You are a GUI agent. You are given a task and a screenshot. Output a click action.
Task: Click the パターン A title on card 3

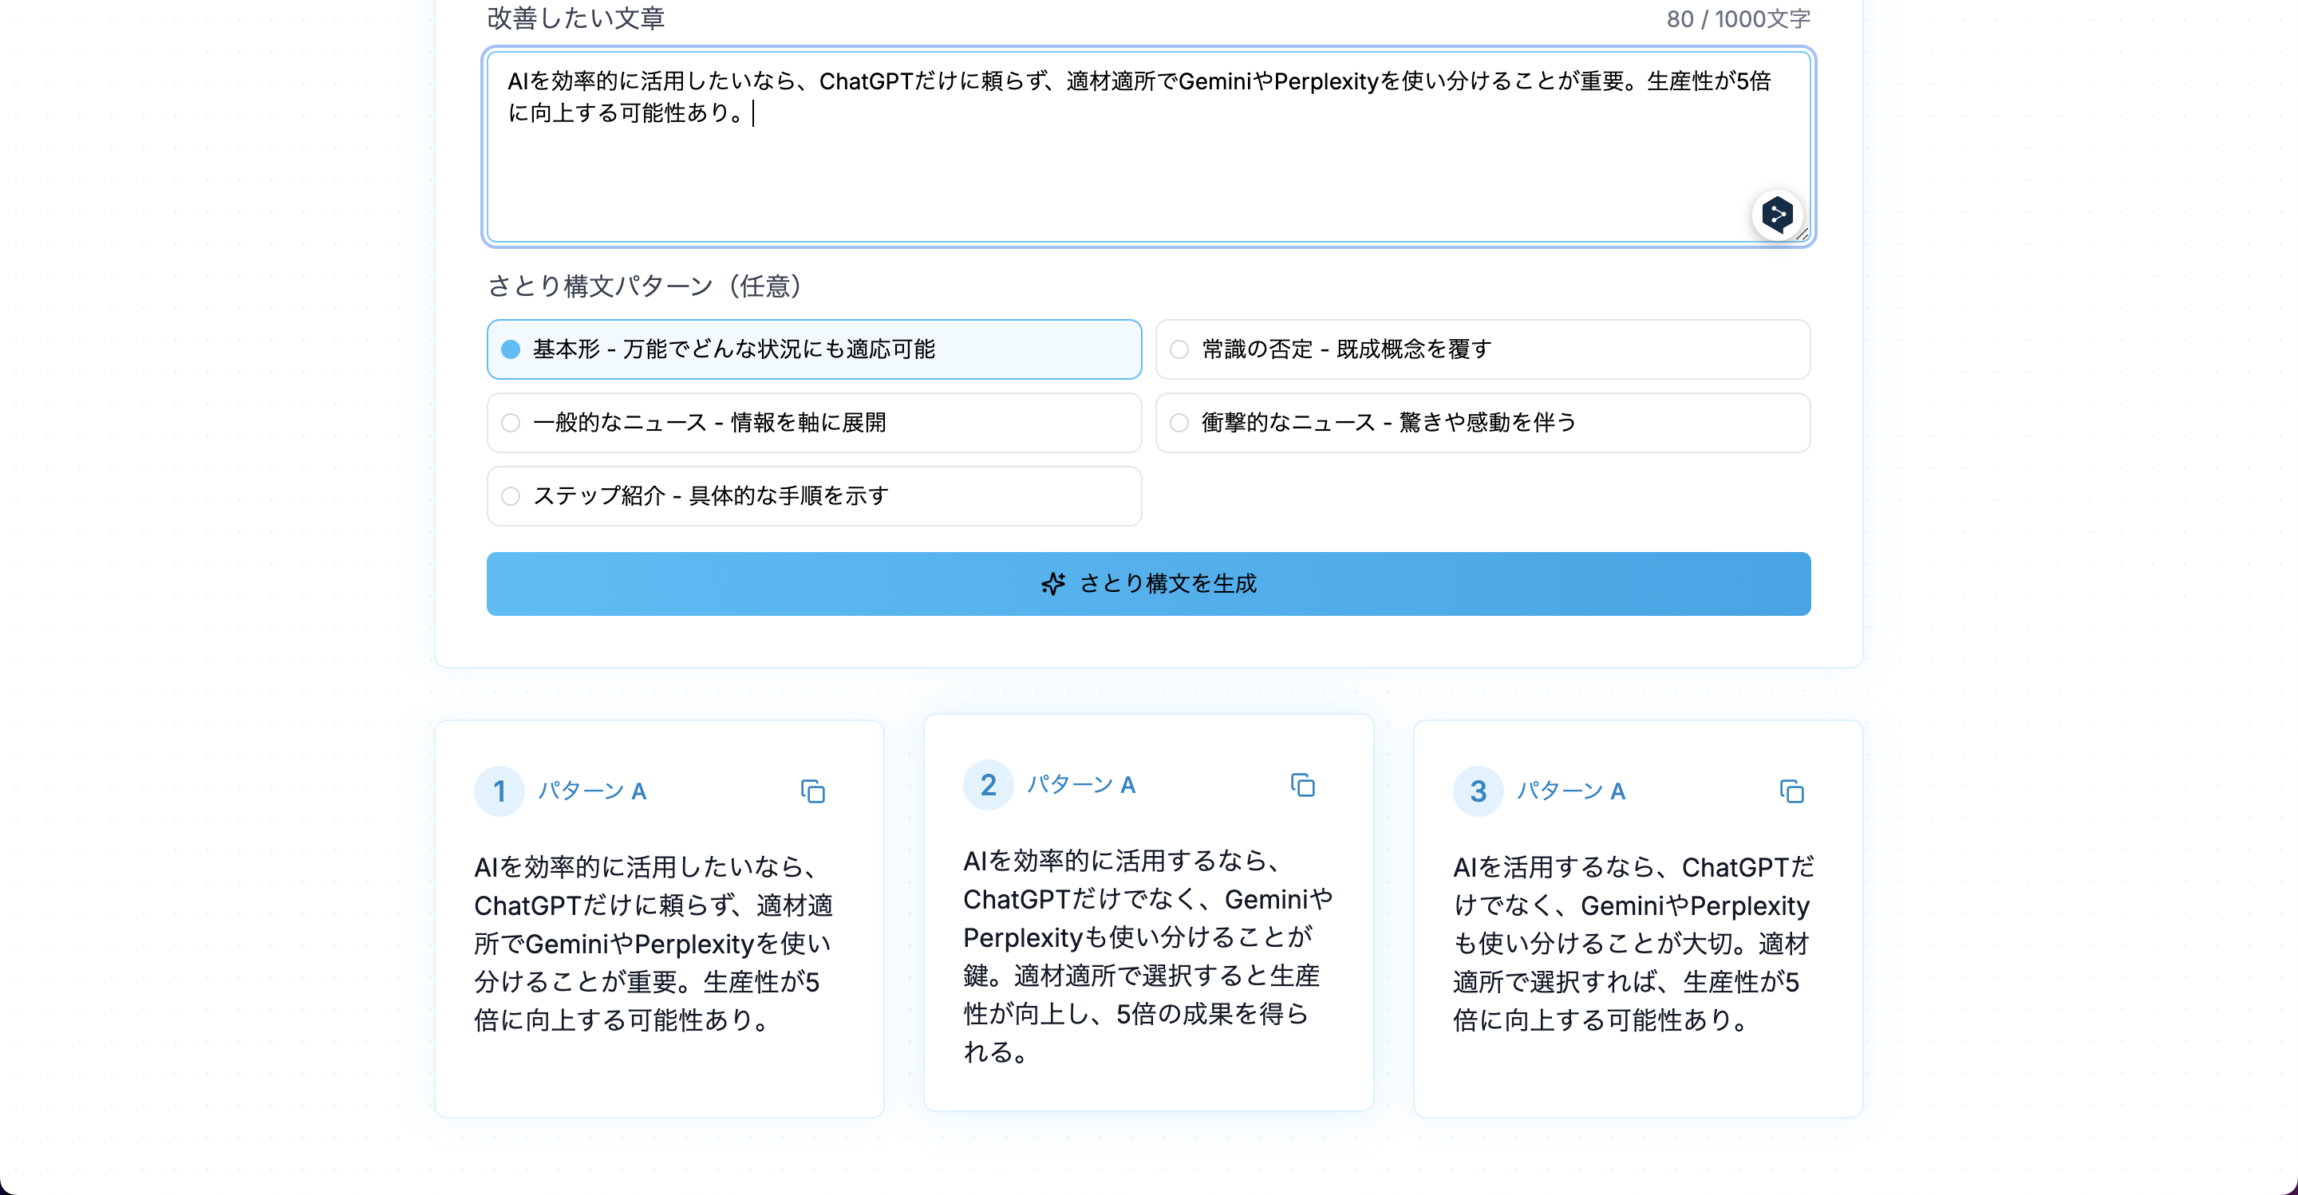pyautogui.click(x=1571, y=791)
